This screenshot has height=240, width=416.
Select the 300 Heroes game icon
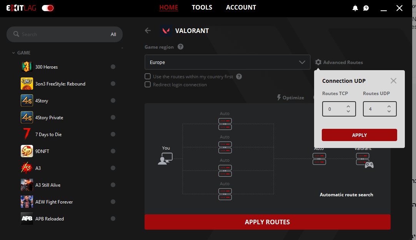coord(27,67)
